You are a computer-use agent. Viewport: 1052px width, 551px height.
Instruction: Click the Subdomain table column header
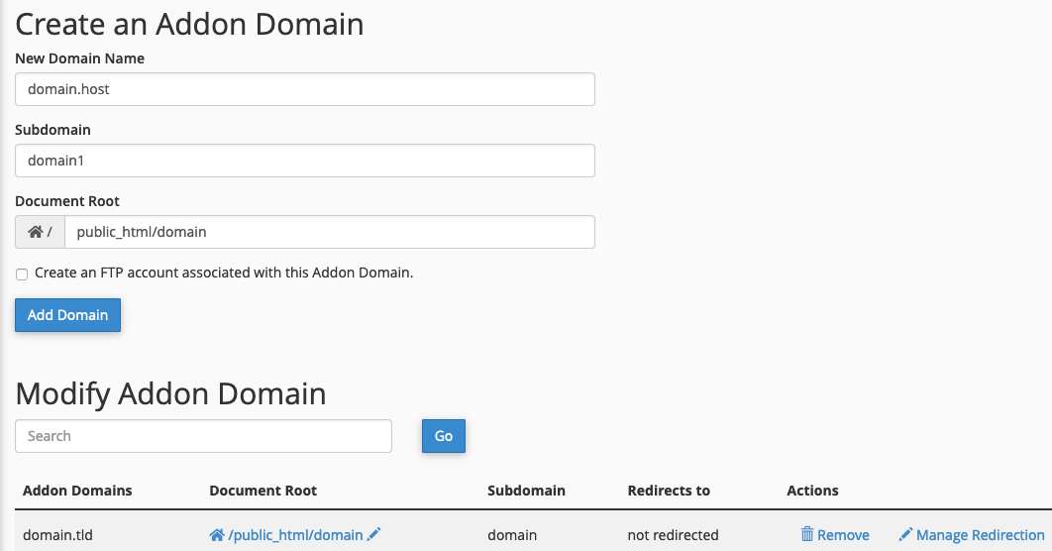(526, 491)
